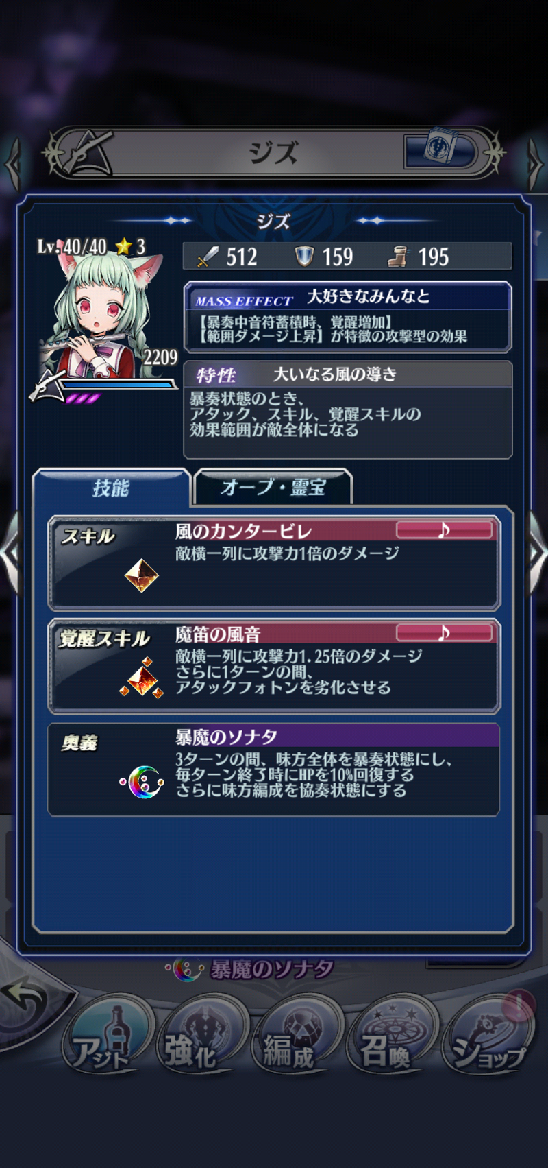Image resolution: width=548 pixels, height=1168 pixels.
Task: Tap the 奥義 crescent moon icon
Action: point(142,781)
